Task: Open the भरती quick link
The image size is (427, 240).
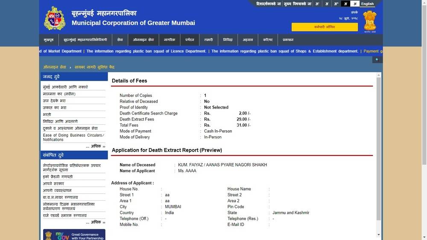Action: 47,114
